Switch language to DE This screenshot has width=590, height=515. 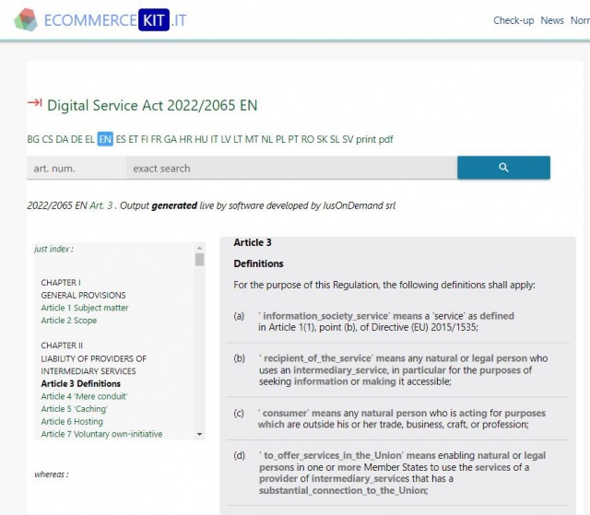pyautogui.click(x=77, y=139)
